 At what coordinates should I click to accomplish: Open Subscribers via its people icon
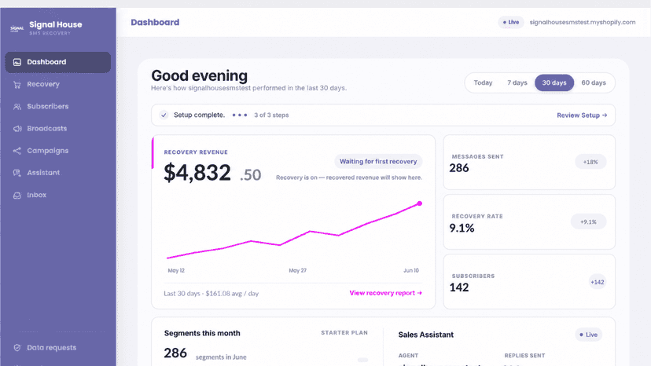(17, 107)
